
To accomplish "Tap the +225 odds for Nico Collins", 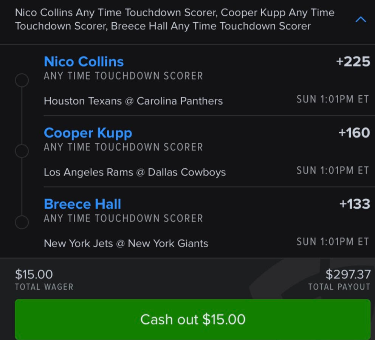I will pyautogui.click(x=353, y=62).
